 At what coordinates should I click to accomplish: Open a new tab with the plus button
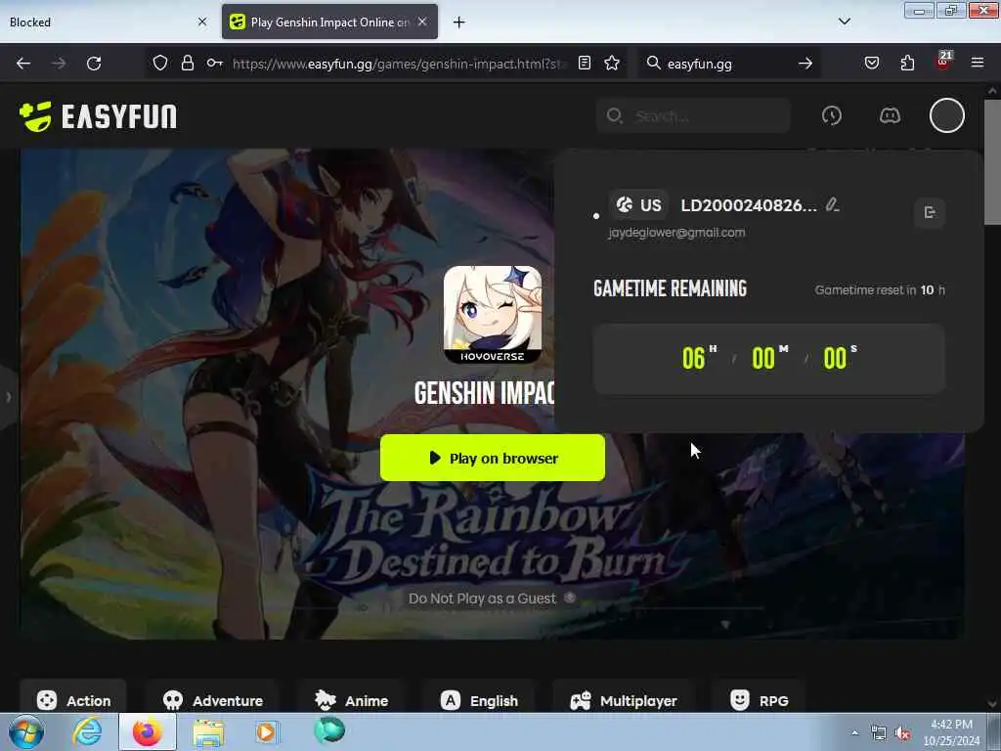(459, 22)
